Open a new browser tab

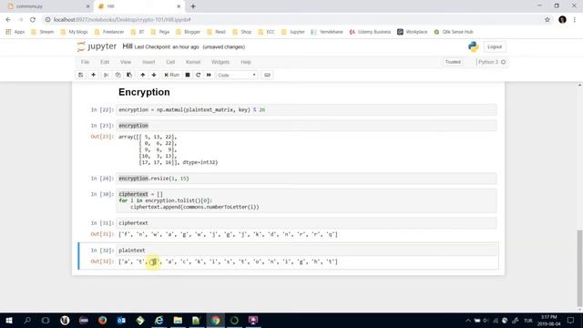pyautogui.click(x=193, y=6)
